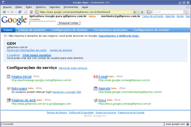Click the Ajuda link in page header
The image size is (191, 127).
[x=180, y=16]
